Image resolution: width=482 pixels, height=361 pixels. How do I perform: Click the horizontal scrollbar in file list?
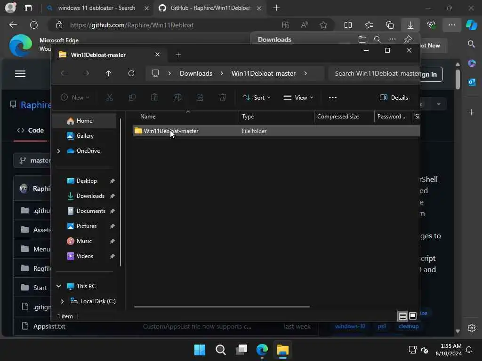pos(222,306)
